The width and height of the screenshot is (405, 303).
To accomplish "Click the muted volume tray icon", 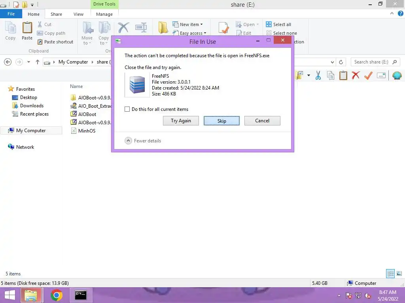I will 368,296.
